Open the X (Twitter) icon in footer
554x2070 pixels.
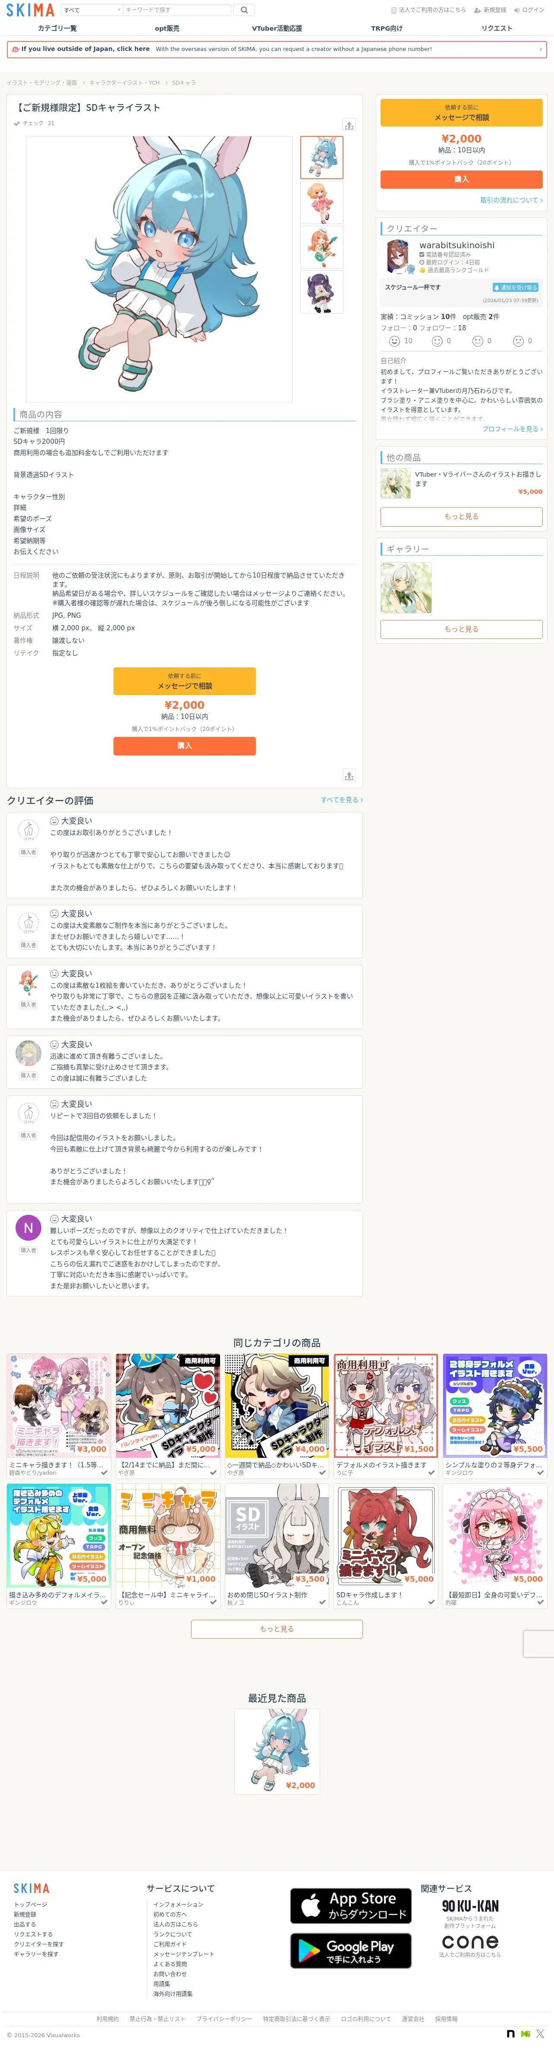pyautogui.click(x=540, y=2034)
